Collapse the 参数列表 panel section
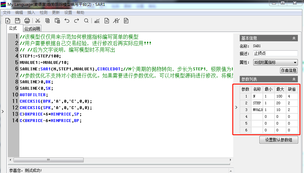Image resolution: width=304 pixels, height=173 pixels. coord(294,79)
